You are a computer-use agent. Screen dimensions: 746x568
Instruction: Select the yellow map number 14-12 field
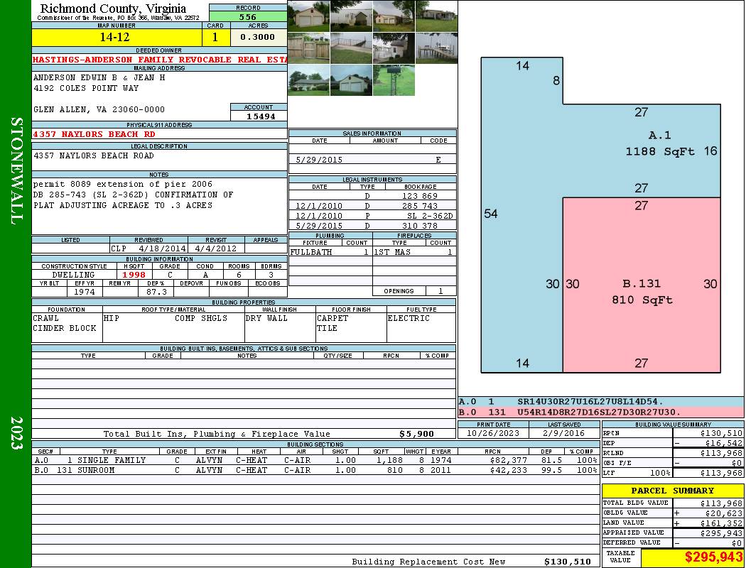point(117,38)
